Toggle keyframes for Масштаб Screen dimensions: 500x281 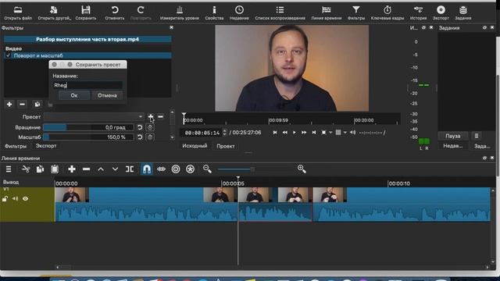tap(150, 137)
